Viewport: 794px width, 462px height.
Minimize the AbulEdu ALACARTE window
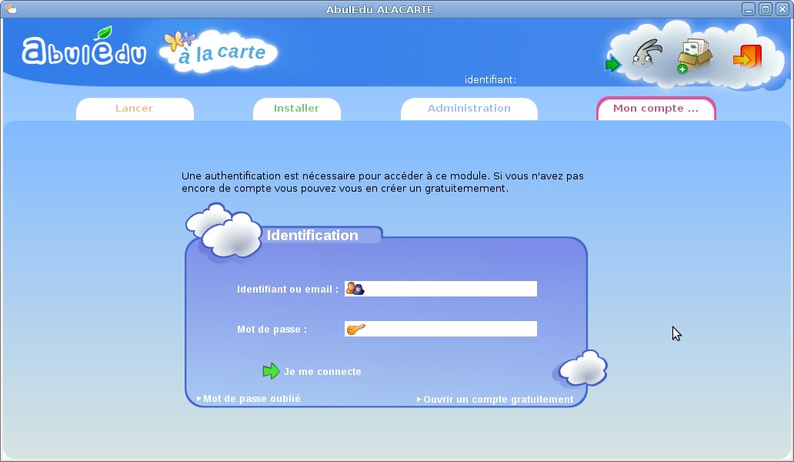[749, 9]
